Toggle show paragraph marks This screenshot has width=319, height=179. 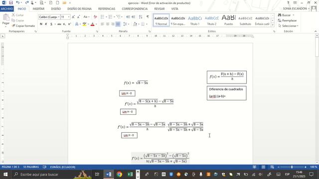tap(148, 17)
